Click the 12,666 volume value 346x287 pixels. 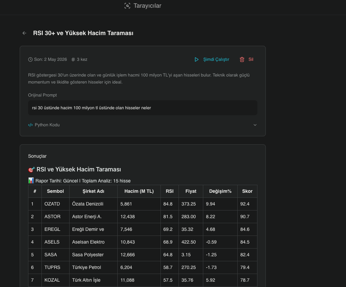(x=127, y=255)
